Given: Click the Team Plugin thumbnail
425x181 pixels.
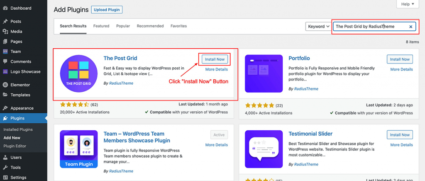Looking at the screenshot, I should (78, 149).
